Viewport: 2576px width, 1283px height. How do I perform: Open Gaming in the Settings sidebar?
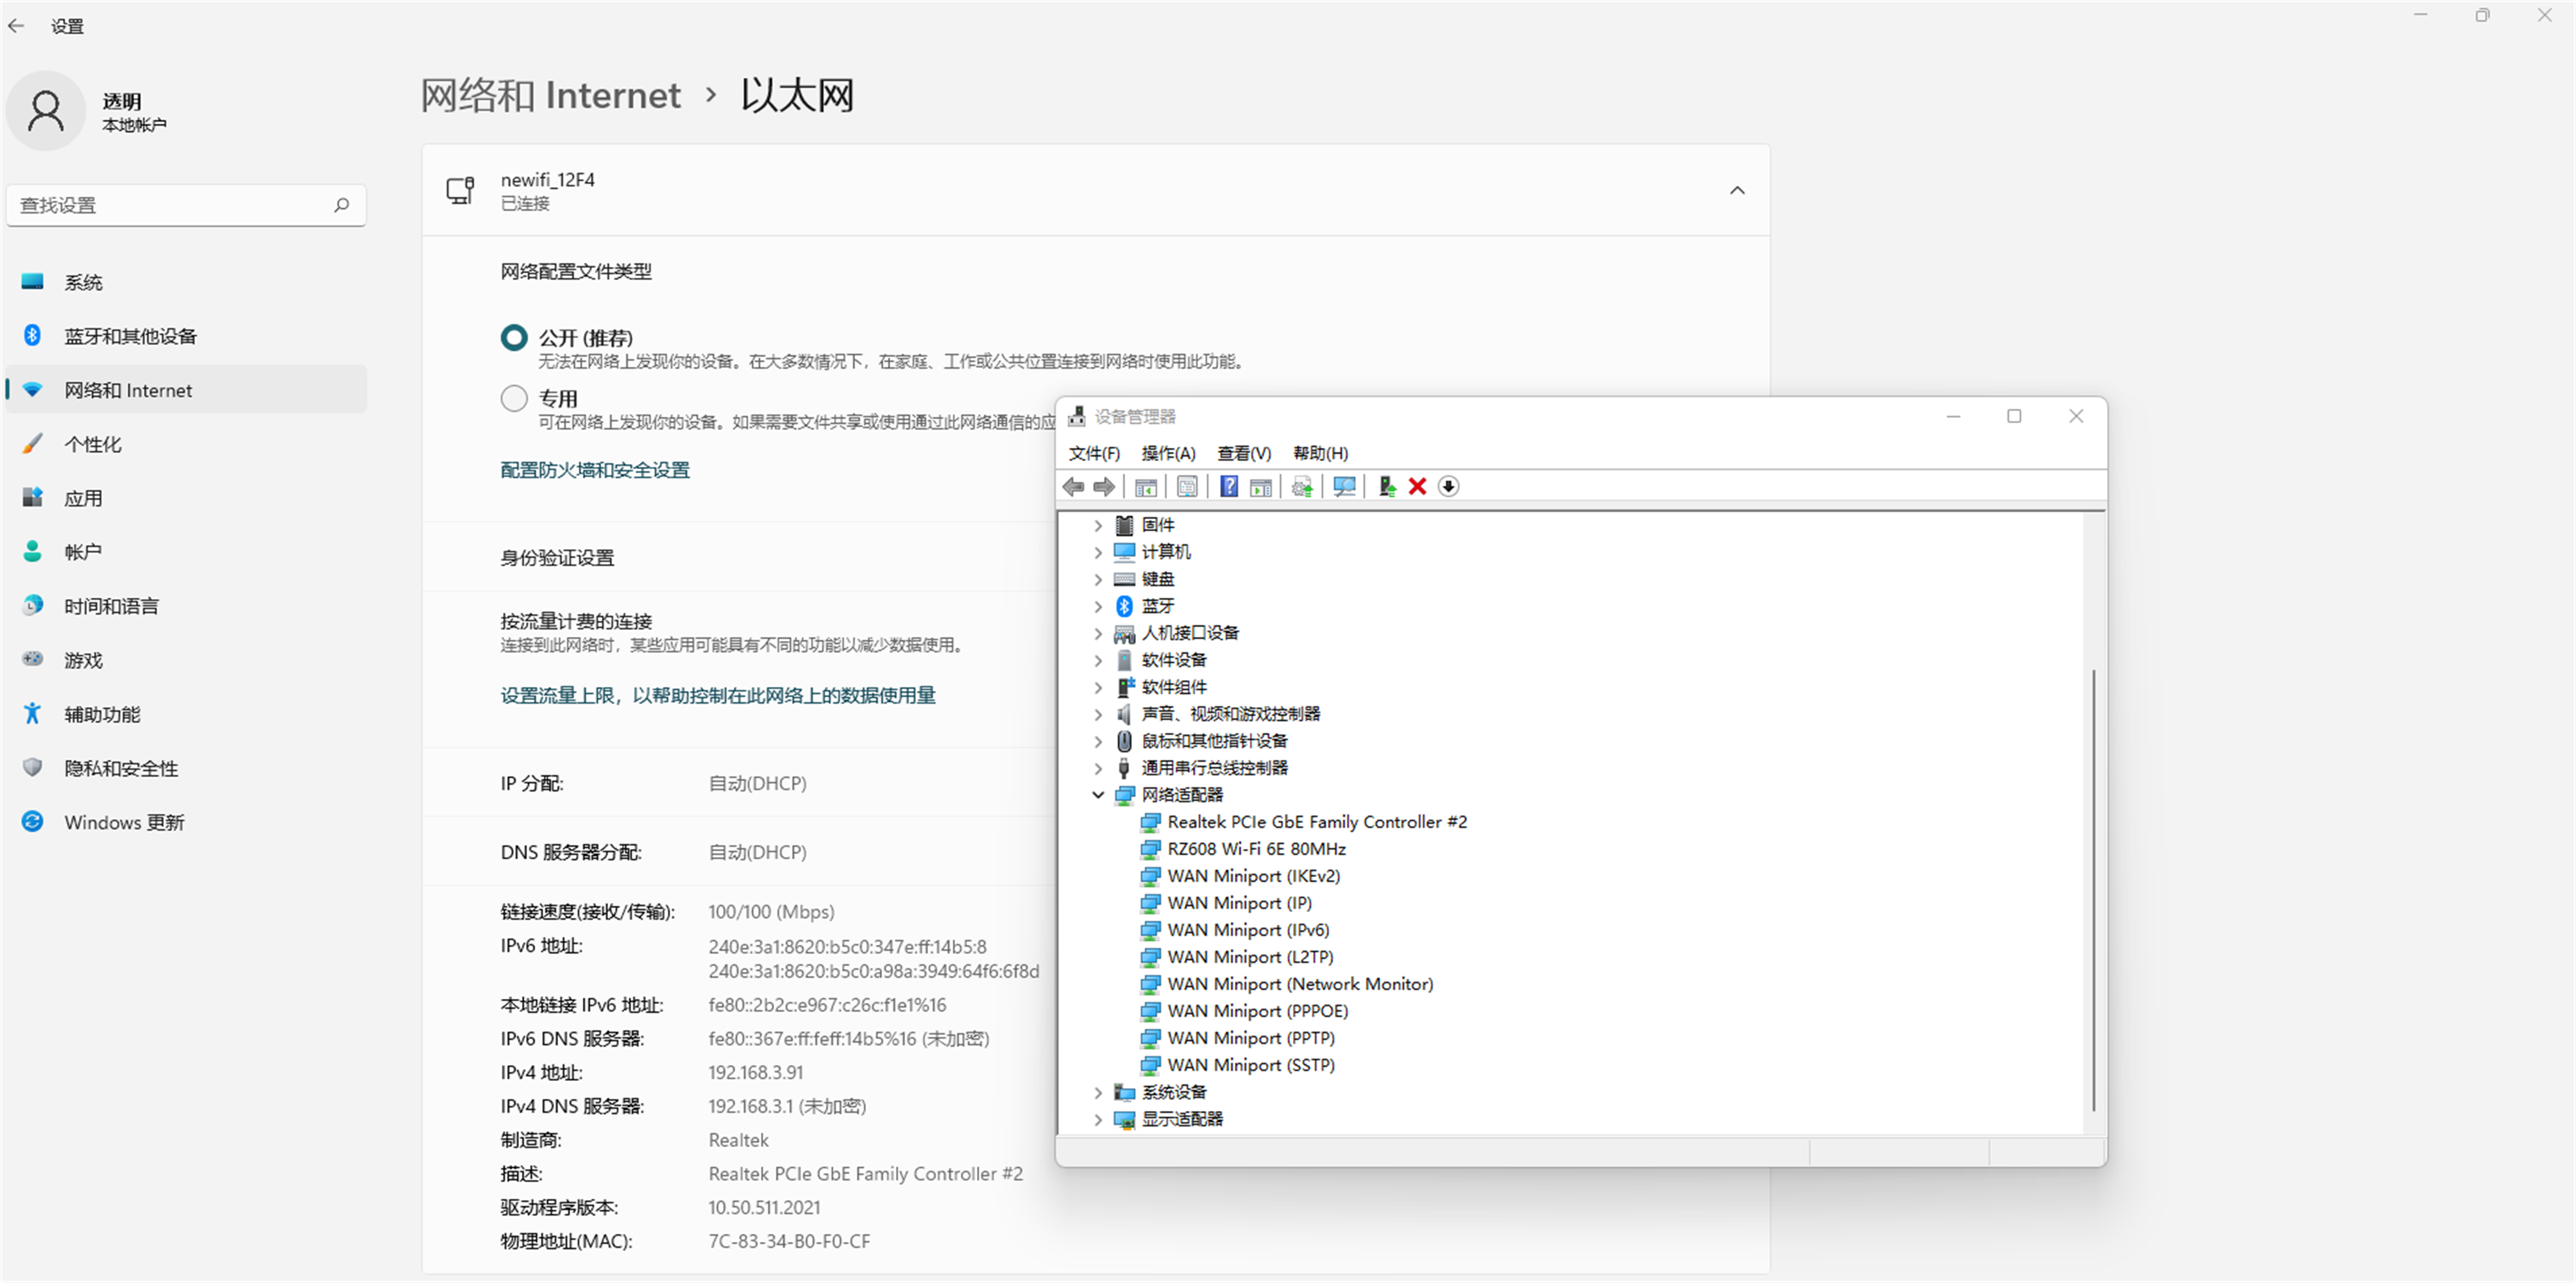pos(186,660)
